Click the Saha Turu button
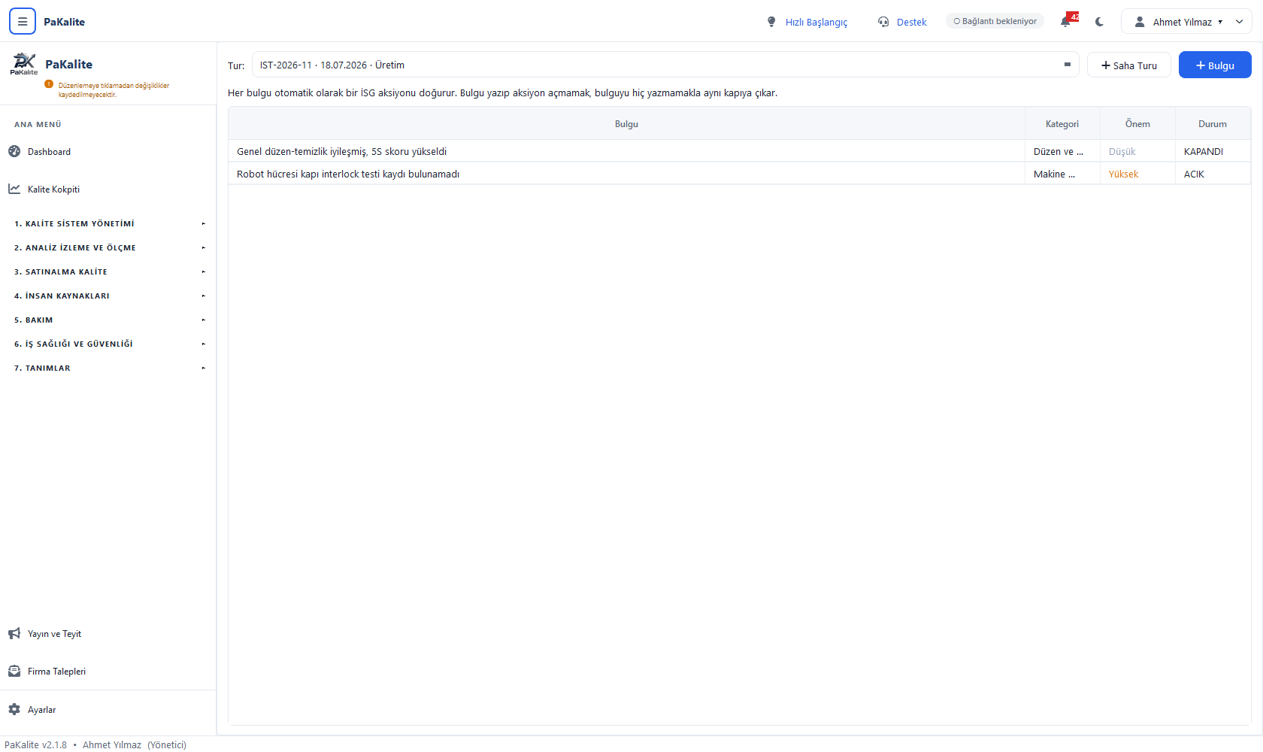Image resolution: width=1263 pixels, height=752 pixels. click(x=1128, y=65)
